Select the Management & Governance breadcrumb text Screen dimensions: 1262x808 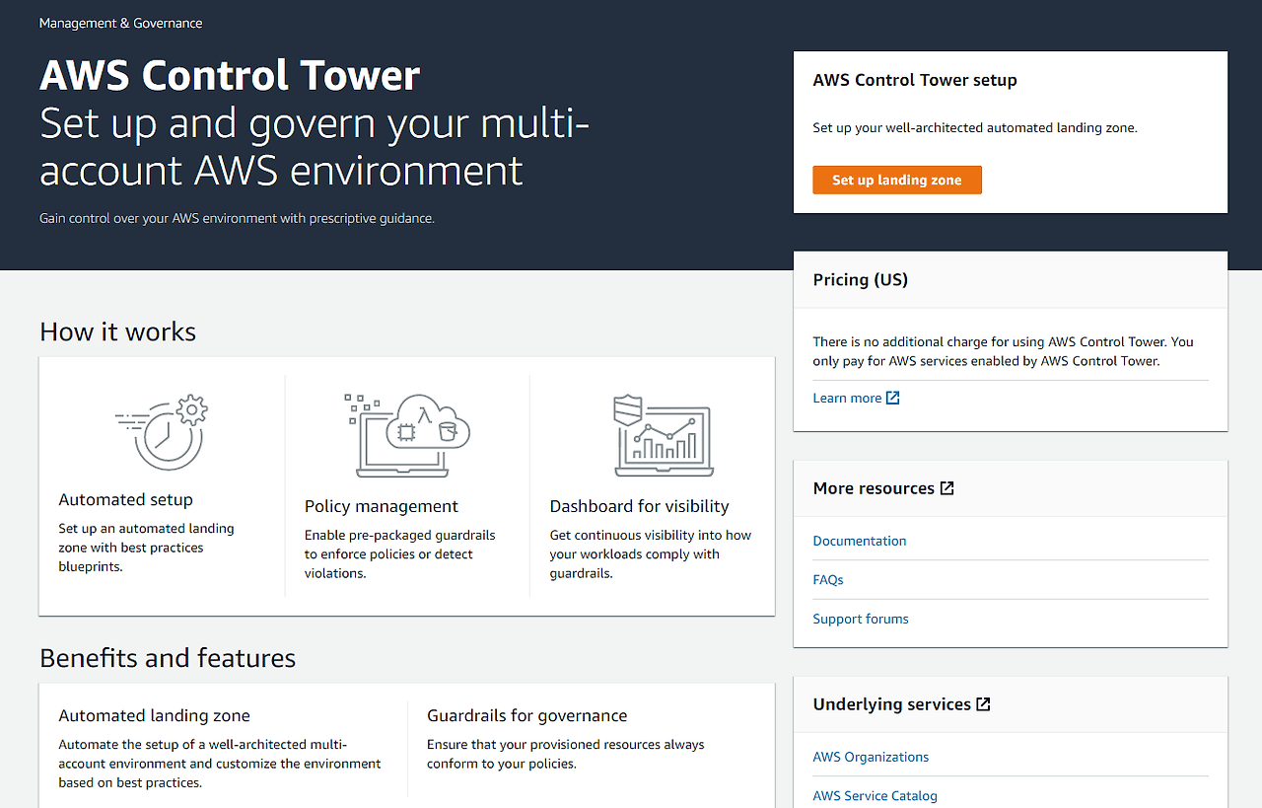pos(121,23)
